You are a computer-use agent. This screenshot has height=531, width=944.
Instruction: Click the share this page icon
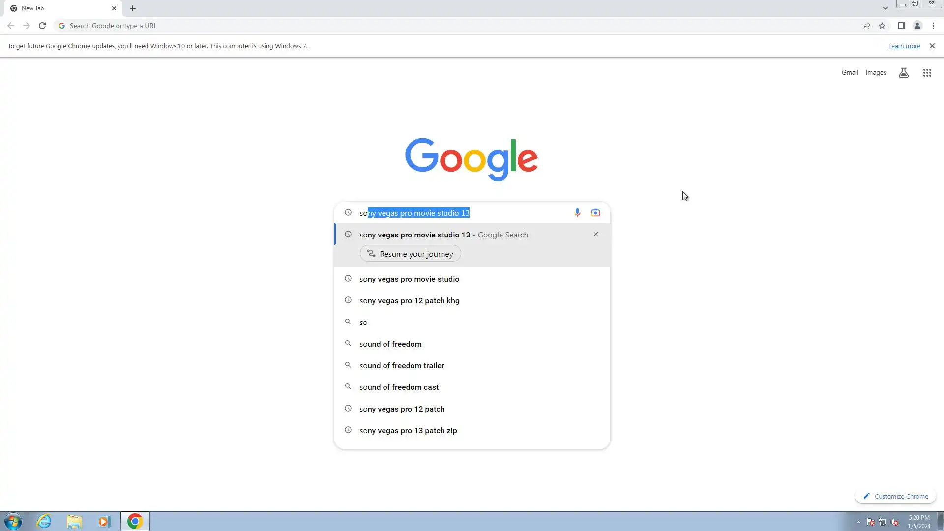coord(866,26)
